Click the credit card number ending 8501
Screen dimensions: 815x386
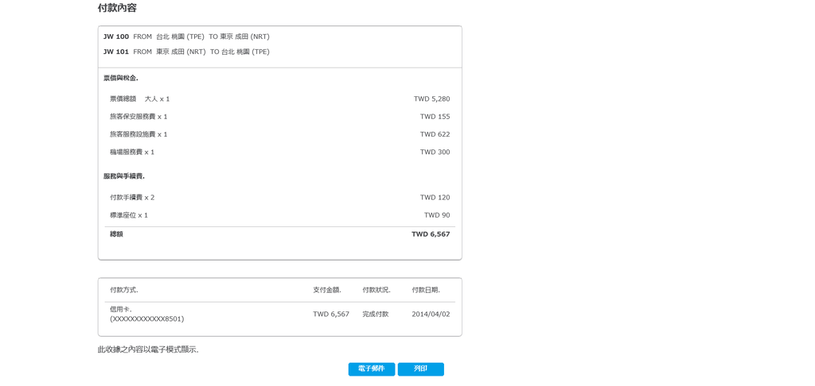coord(147,318)
